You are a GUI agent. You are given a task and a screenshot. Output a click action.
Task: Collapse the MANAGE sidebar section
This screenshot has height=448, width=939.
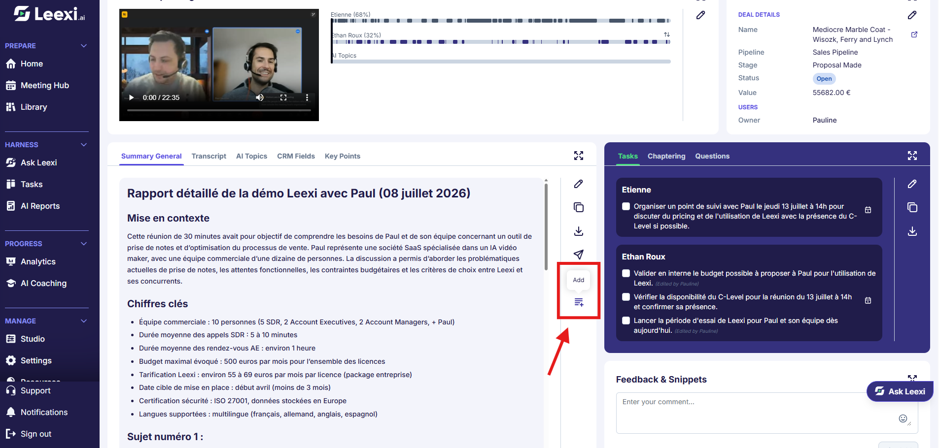pyautogui.click(x=84, y=321)
